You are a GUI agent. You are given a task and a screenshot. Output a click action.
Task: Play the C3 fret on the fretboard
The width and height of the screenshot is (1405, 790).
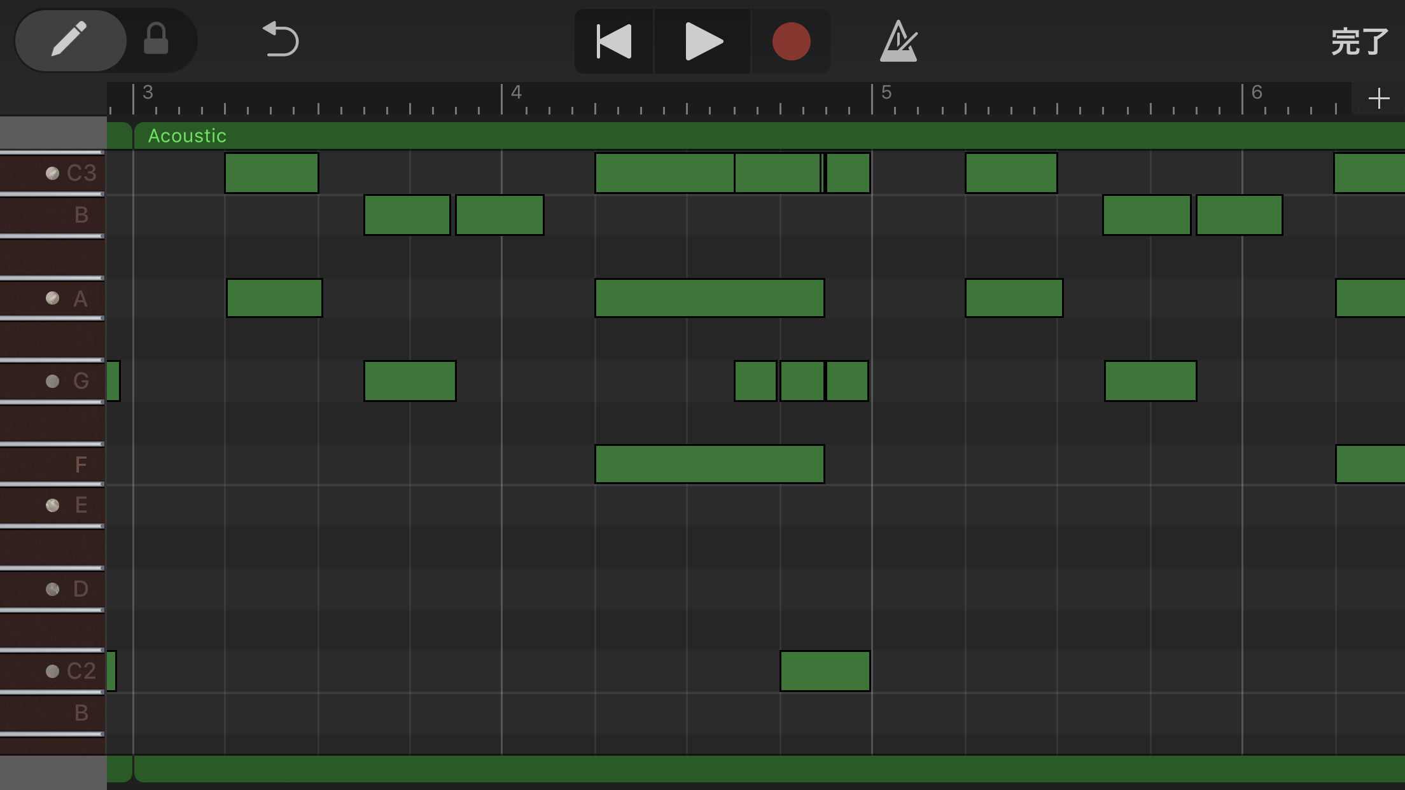53,173
